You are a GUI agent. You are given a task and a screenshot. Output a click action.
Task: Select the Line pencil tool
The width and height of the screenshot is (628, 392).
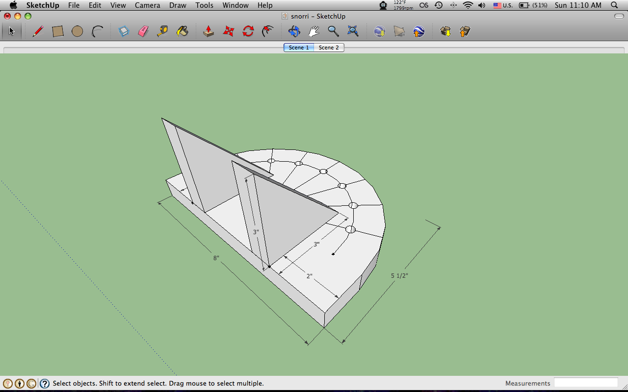tap(38, 31)
